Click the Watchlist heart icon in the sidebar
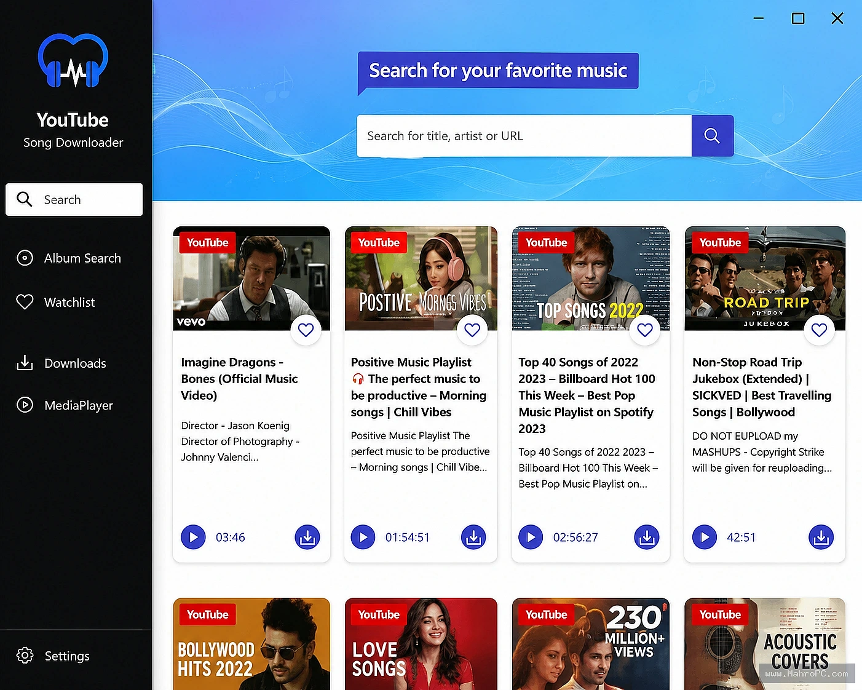The image size is (862, 690). [x=25, y=302]
